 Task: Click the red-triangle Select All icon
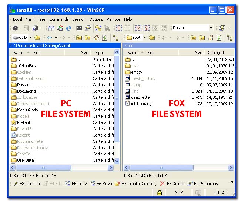[x=138, y=28]
